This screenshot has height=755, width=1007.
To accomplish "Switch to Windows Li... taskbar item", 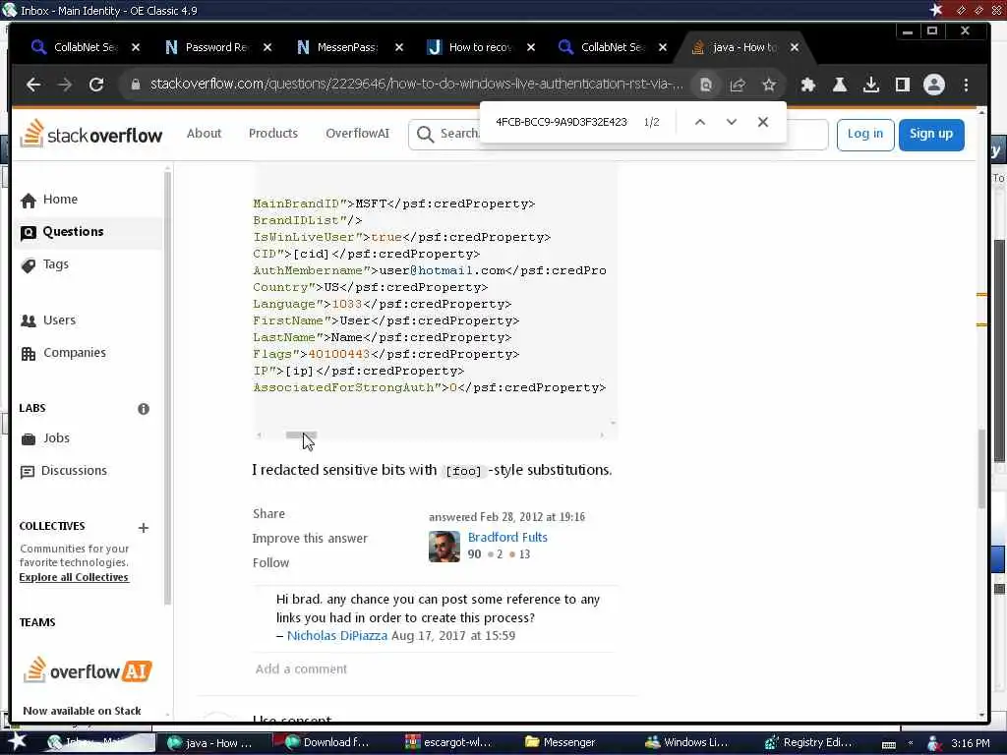I will pos(687,743).
